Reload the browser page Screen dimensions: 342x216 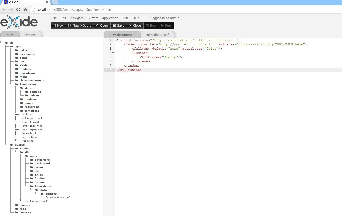(18, 9)
